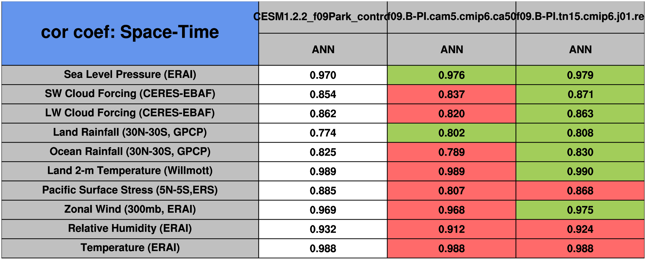The image size is (646, 260).
Task: Select the green 0.975 Zonal Wind cell
Action: tap(580, 210)
